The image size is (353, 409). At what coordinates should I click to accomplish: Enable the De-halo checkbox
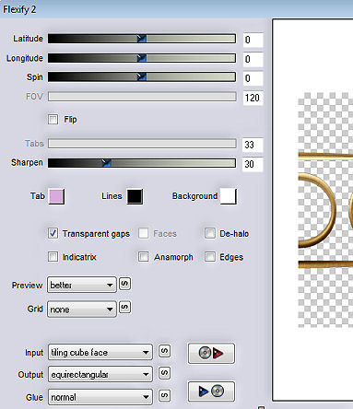coord(210,233)
